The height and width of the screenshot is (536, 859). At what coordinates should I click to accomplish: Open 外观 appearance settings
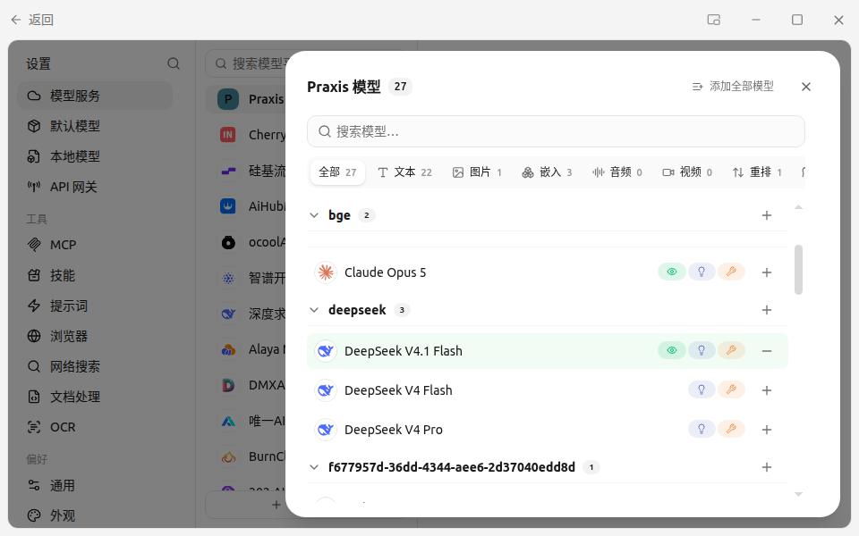click(x=95, y=515)
